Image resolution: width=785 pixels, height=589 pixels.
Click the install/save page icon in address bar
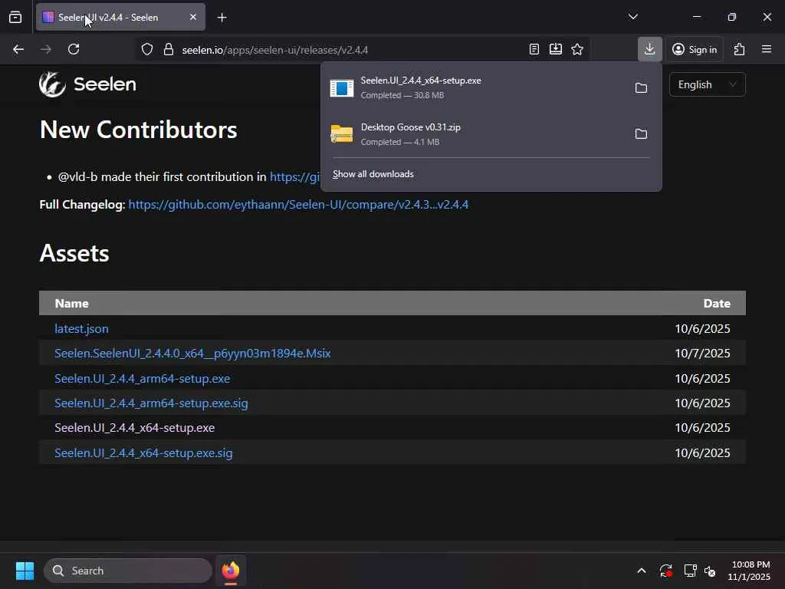[x=555, y=49]
